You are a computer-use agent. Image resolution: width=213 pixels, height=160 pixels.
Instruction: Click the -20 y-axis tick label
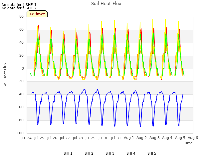tap(21, 81)
